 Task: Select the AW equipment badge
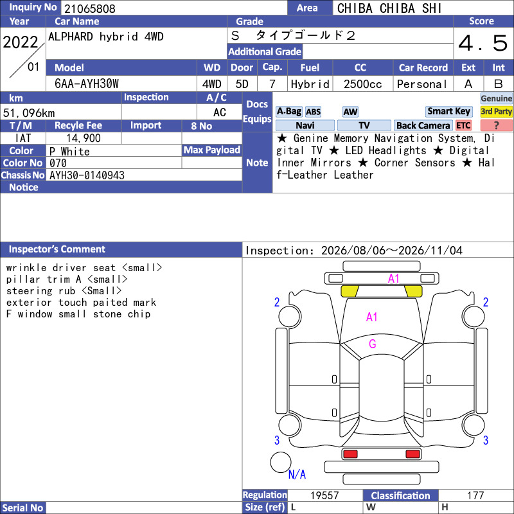(350, 112)
